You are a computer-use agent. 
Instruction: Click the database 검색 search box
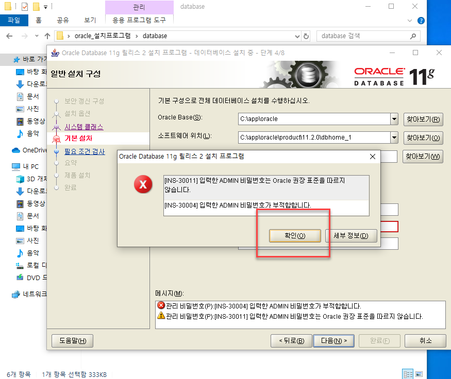368,36
